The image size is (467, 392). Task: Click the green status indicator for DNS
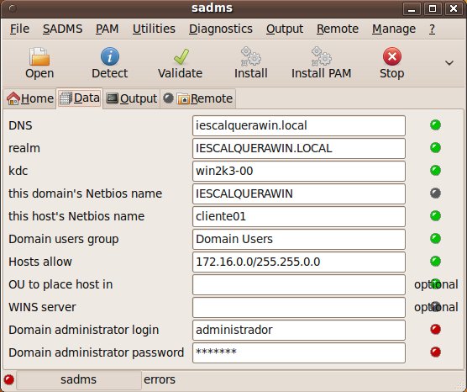[435, 125]
